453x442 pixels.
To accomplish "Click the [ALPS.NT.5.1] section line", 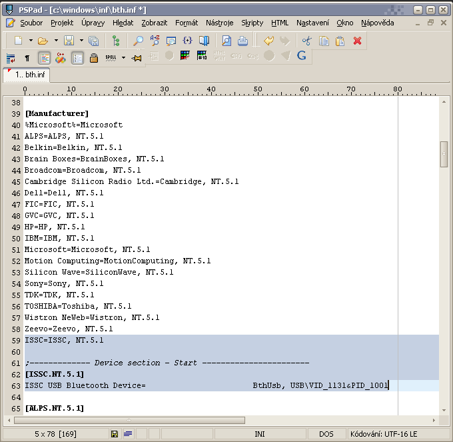I will [x=55, y=409].
